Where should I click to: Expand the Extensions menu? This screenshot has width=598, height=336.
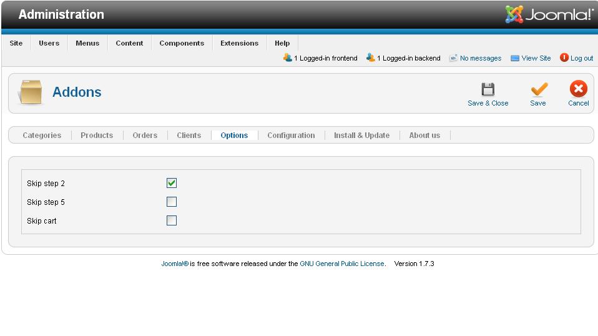pyautogui.click(x=239, y=43)
